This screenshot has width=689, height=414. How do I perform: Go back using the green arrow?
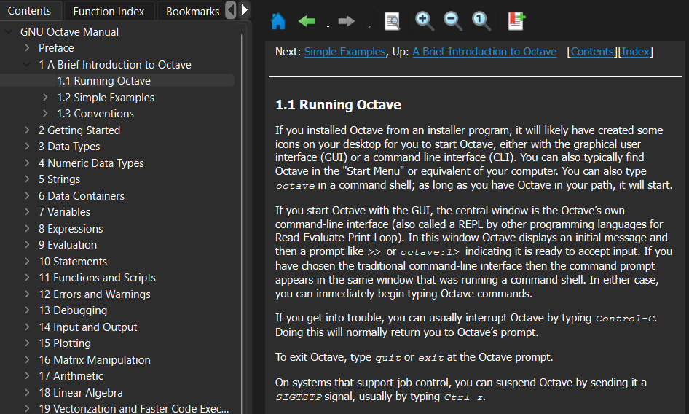[x=307, y=21]
